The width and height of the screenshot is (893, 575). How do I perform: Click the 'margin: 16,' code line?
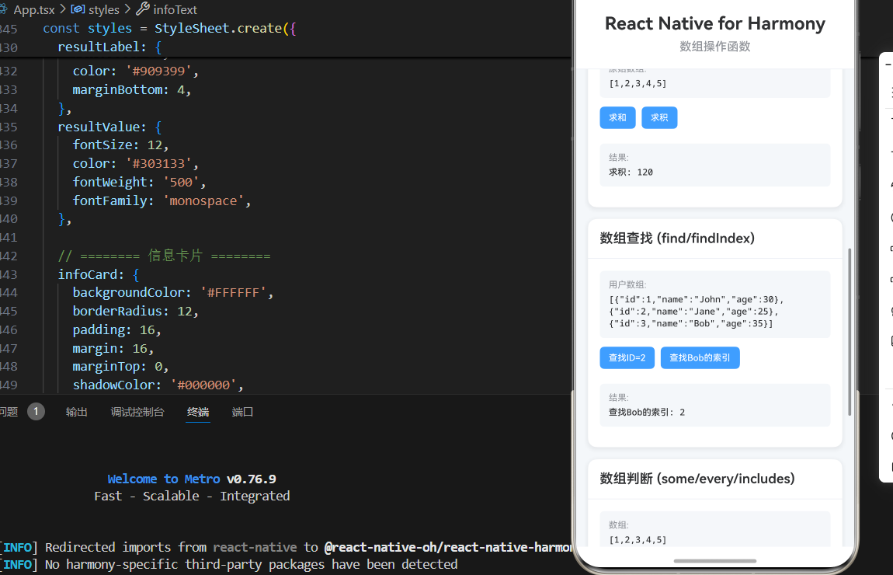(113, 348)
